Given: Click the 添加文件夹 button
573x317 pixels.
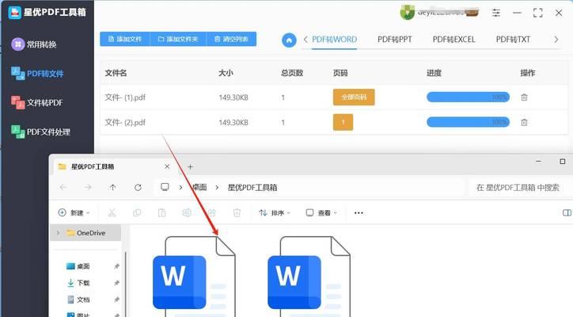Looking at the screenshot, I should coord(178,39).
